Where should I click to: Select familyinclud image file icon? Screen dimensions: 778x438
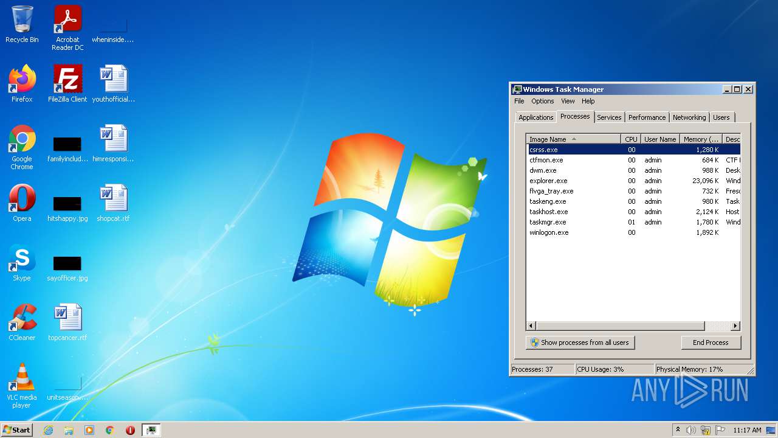point(67,148)
